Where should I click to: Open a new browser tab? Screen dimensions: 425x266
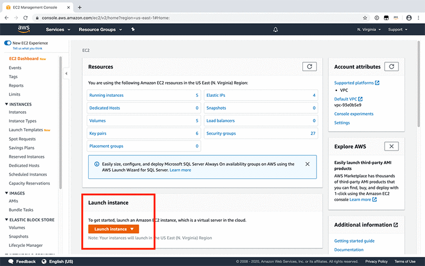pyautogui.click(x=80, y=7)
